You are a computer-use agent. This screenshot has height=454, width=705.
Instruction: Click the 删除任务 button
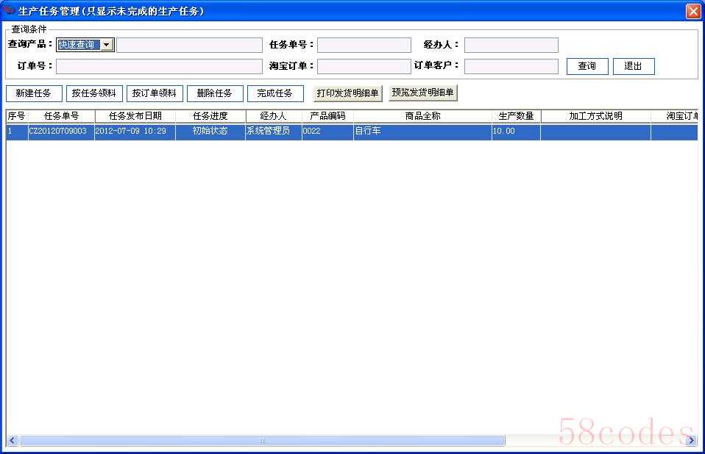(x=215, y=93)
